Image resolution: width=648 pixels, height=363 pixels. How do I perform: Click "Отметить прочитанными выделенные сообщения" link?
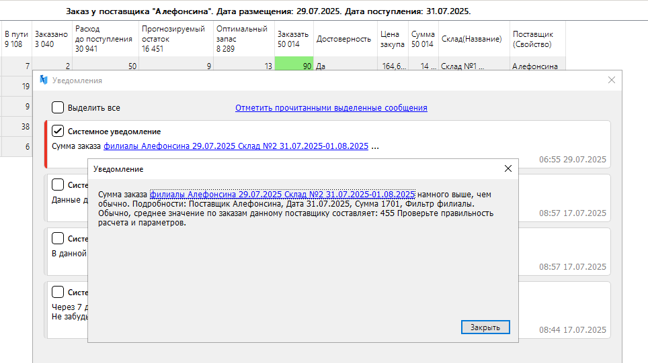[x=331, y=108]
